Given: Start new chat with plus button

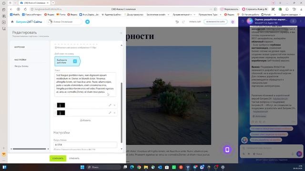Looking at the screenshot, I should [293, 21].
